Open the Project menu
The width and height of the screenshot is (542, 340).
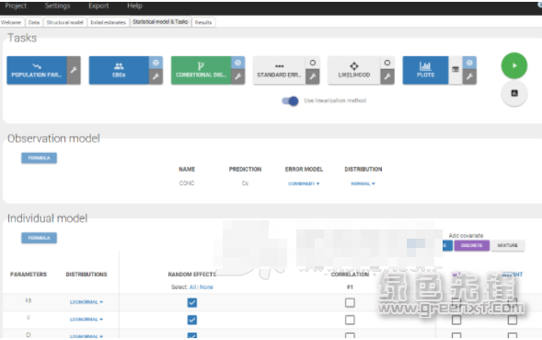[x=16, y=6]
